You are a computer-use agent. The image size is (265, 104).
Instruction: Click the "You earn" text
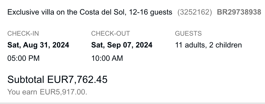point(23,92)
